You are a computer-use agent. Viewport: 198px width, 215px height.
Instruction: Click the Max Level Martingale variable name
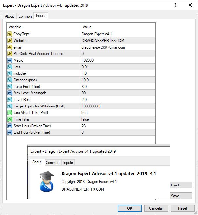(30, 93)
